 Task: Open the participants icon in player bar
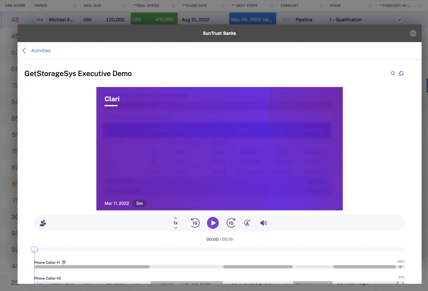tap(43, 223)
